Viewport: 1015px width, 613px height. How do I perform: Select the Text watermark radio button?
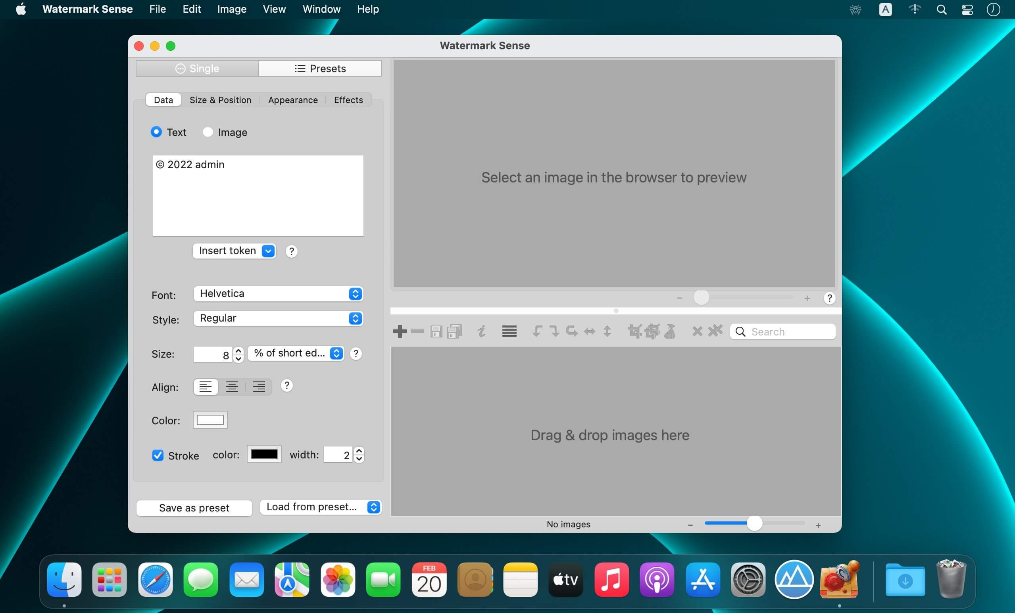tap(156, 132)
